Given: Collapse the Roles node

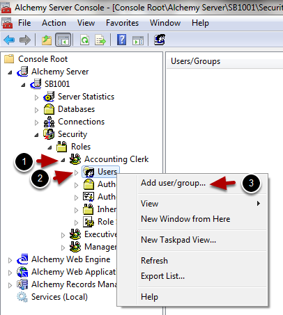Looking at the screenshot, I should pyautogui.click(x=49, y=147).
